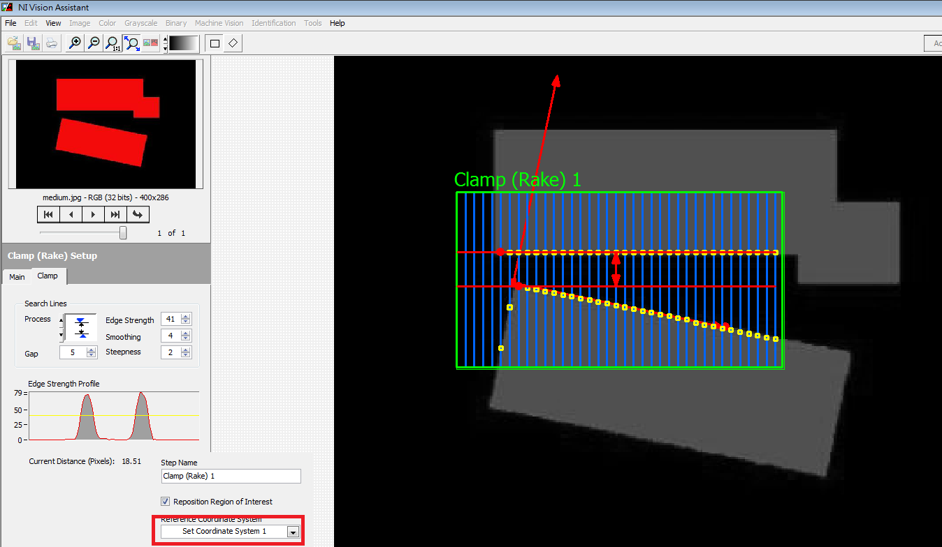Decrease the Edge Strength value
This screenshot has width=942, height=547.
185,322
